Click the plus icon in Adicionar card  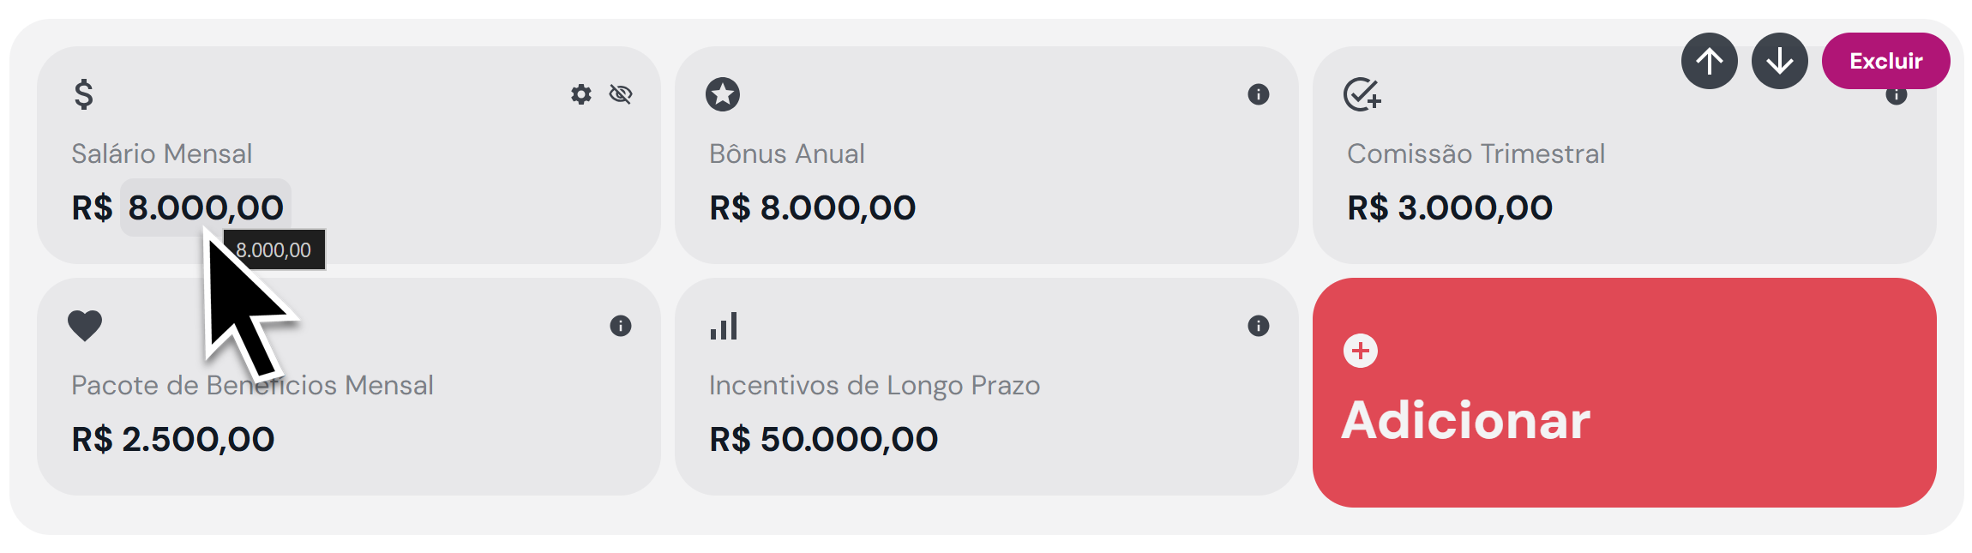pyautogui.click(x=1361, y=351)
